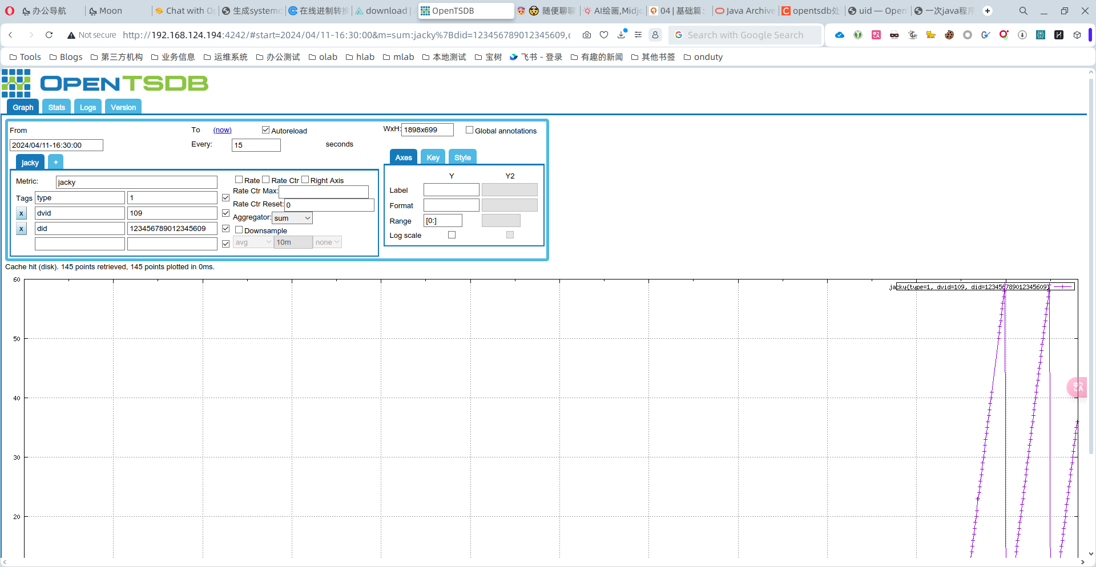Open the onduty bookmark folder
The width and height of the screenshot is (1096, 567).
[x=703, y=57]
